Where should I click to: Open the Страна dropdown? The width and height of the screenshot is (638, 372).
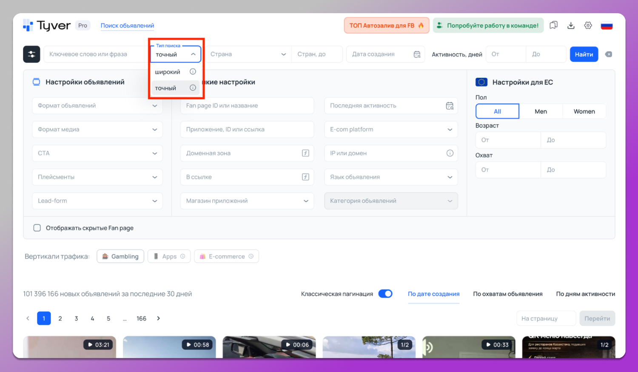pos(248,54)
